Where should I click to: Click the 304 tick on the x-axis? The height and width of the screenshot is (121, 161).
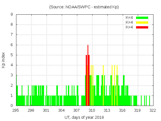tap(61, 110)
